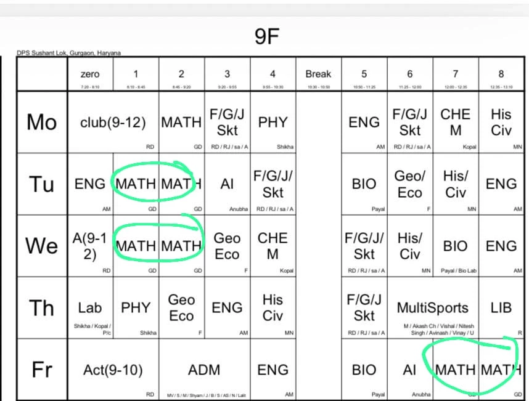529x401 pixels.
Task: Click the Fr row label
Action: point(42,370)
